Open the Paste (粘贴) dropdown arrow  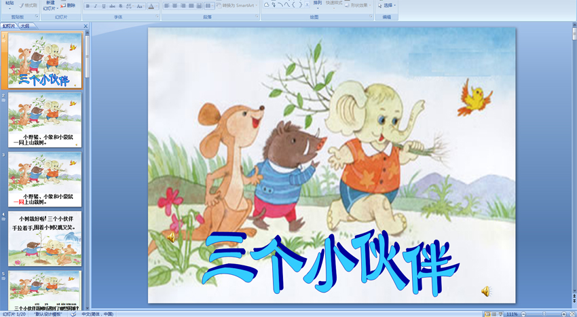coord(10,7)
